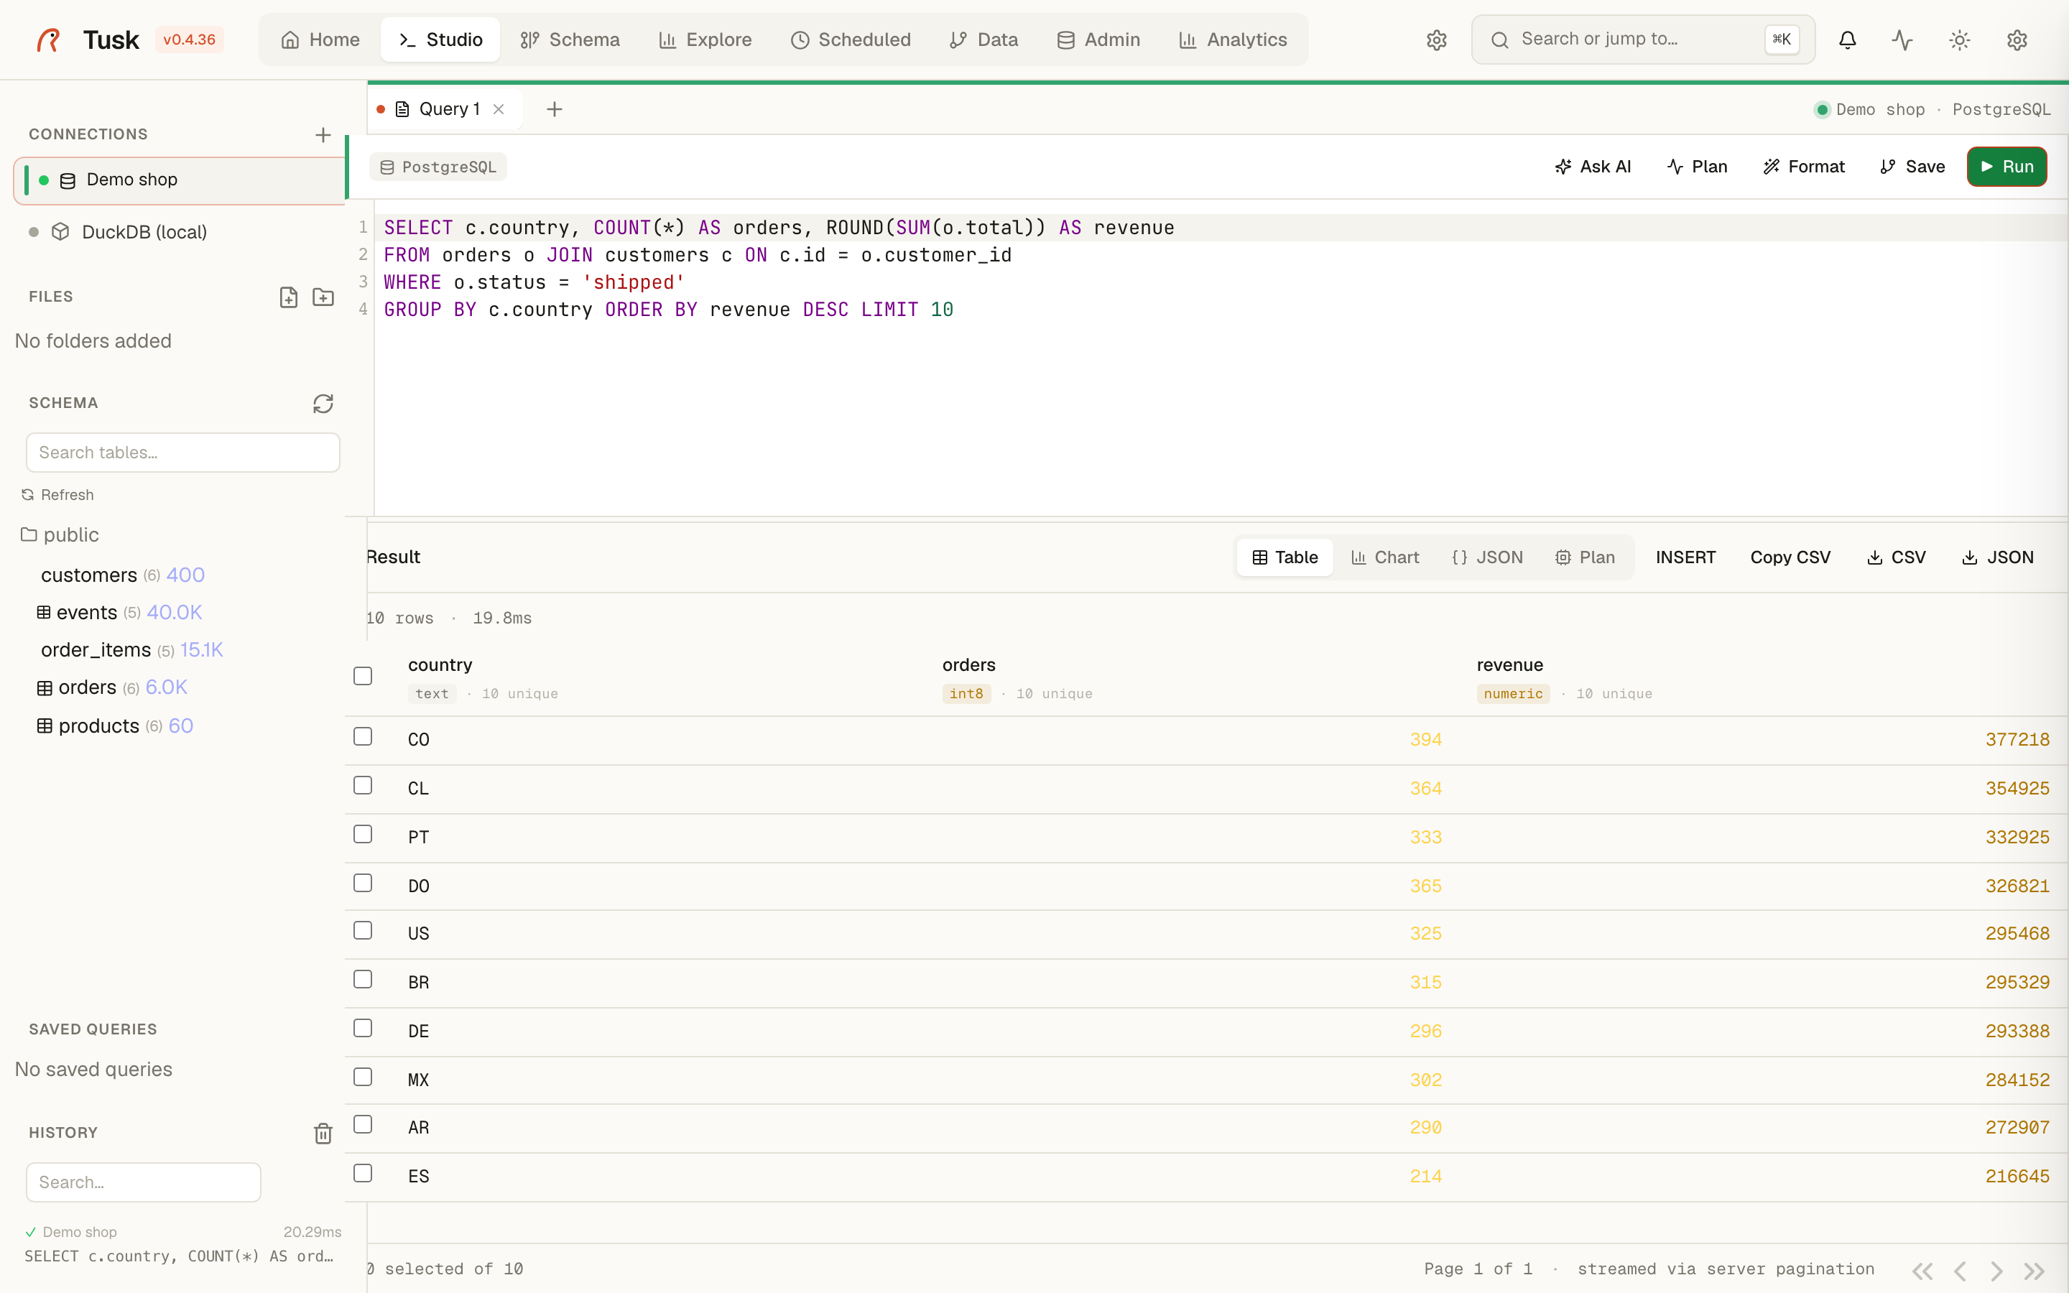2069x1293 pixels.
Task: Add a new folder in Files section
Action: [x=323, y=297]
